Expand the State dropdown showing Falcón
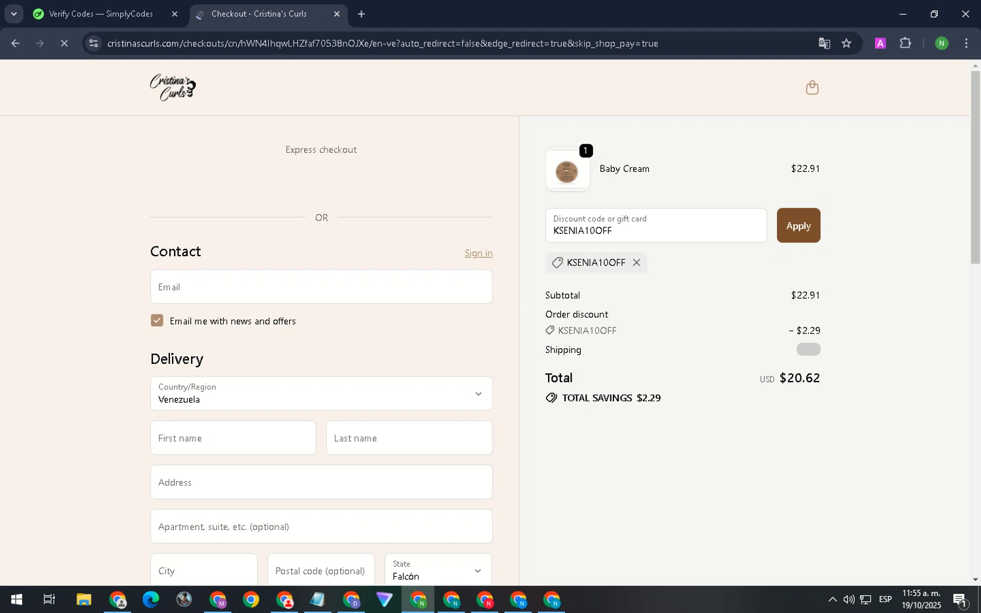 pos(438,570)
